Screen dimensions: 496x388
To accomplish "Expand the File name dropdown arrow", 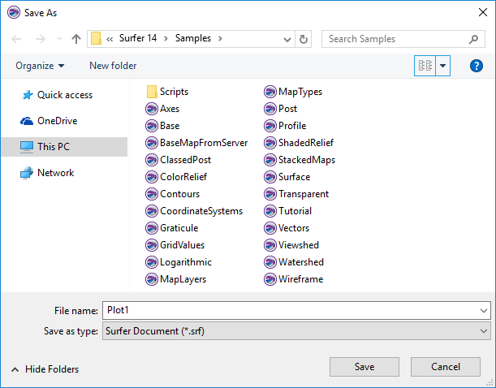I will [x=483, y=311].
